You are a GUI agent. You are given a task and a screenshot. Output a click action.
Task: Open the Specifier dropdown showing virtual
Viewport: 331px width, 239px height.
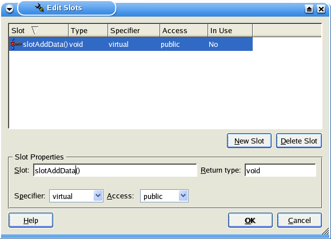(76, 196)
